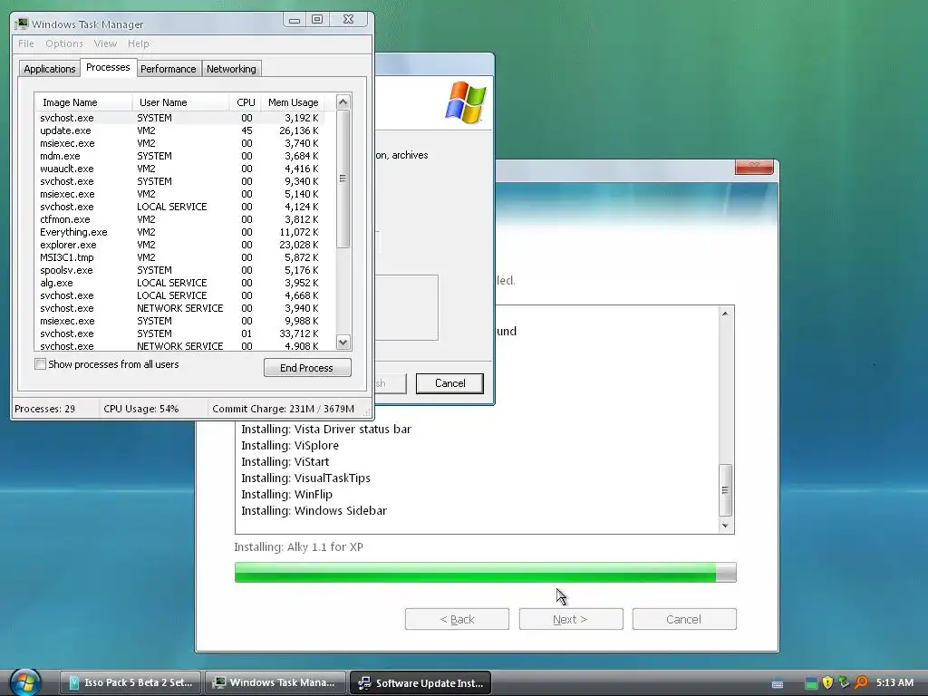
Task: Click Cancel in the installer wizard
Action: (684, 619)
